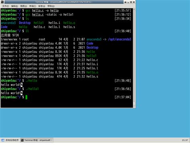Open the 所有应用程序 applications menu
The image size is (190, 148).
10,140
